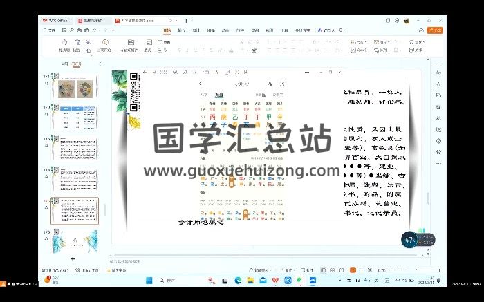The height and width of the screenshot is (302, 484).
Task: Collapse the slide thumbnail panel chevron
Action: tap(100, 64)
